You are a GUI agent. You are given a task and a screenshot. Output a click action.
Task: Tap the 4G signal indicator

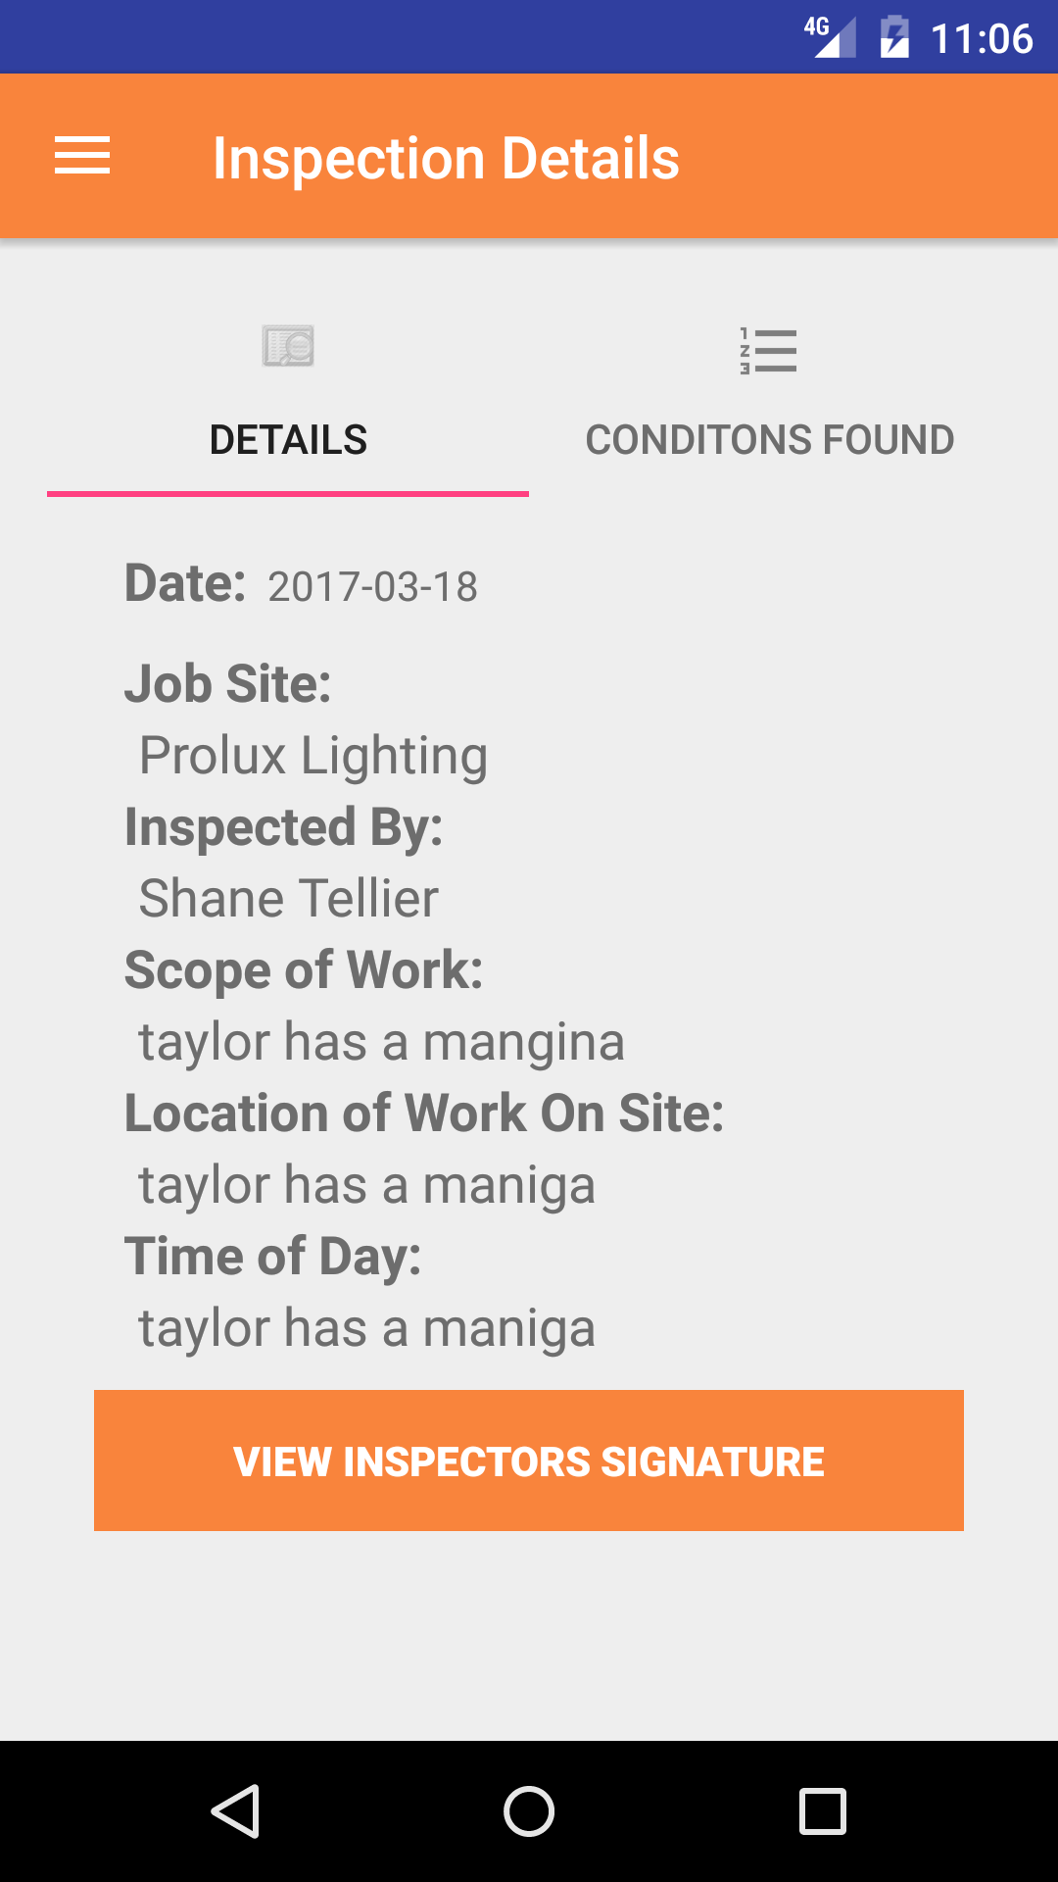tap(830, 37)
